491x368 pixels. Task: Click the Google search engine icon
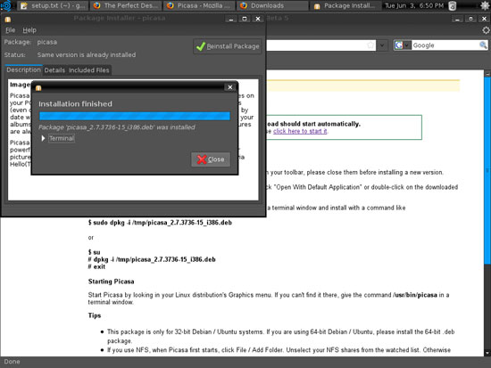399,45
